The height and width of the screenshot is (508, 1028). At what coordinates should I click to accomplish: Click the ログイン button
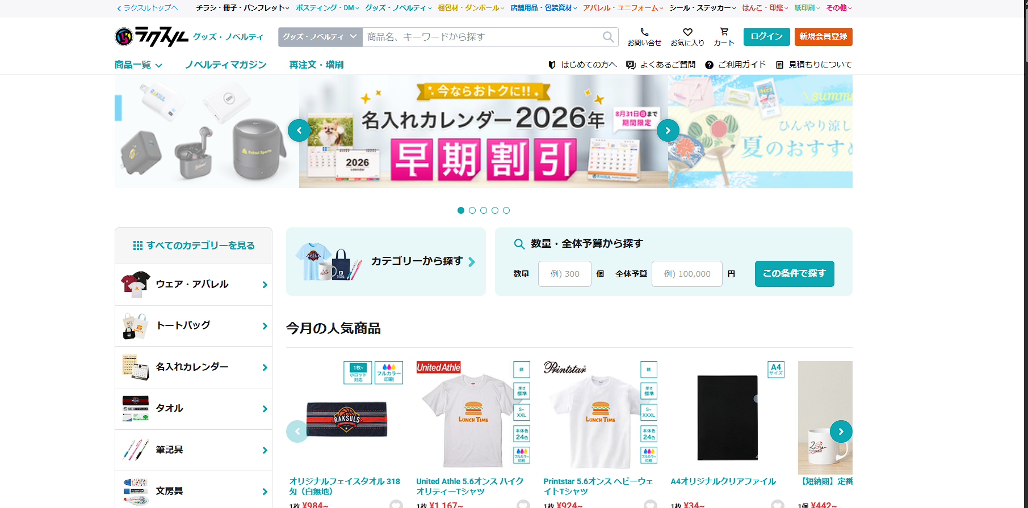766,37
